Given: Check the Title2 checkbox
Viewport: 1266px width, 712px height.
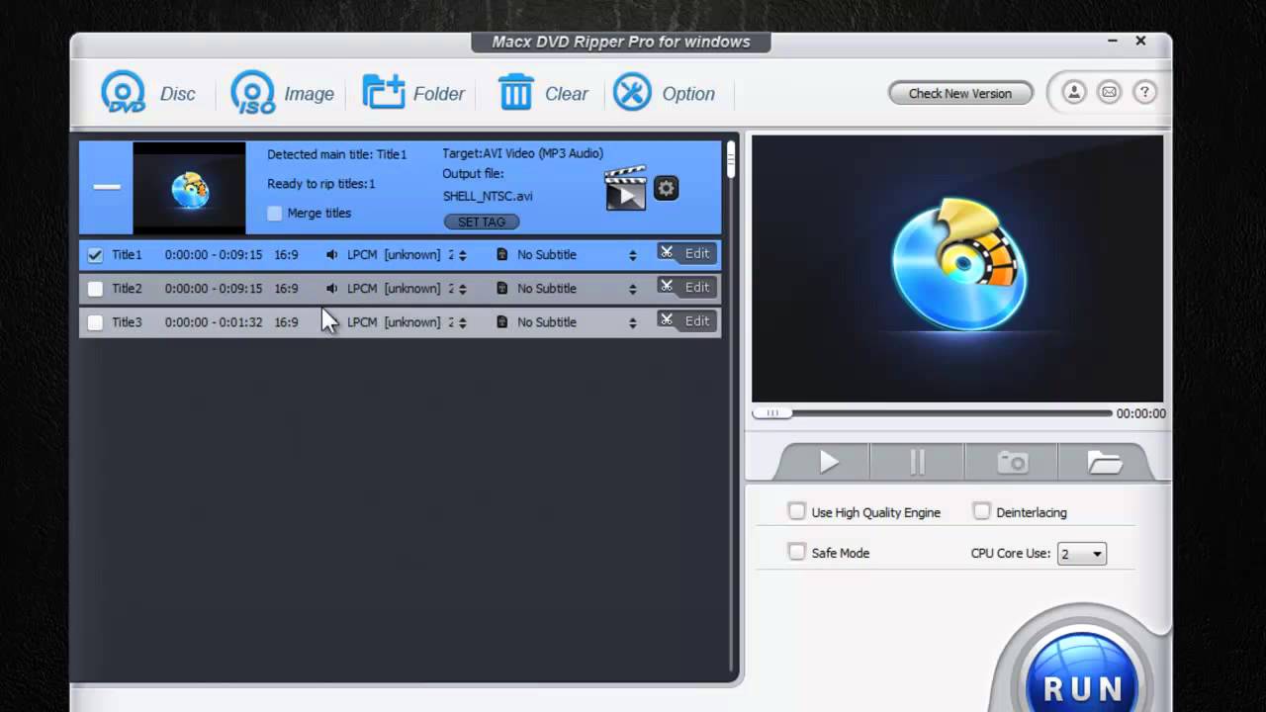Looking at the screenshot, I should pyautogui.click(x=95, y=289).
